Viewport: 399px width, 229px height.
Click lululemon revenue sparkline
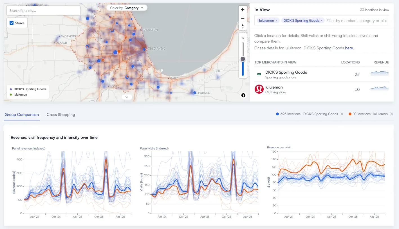pos(380,88)
